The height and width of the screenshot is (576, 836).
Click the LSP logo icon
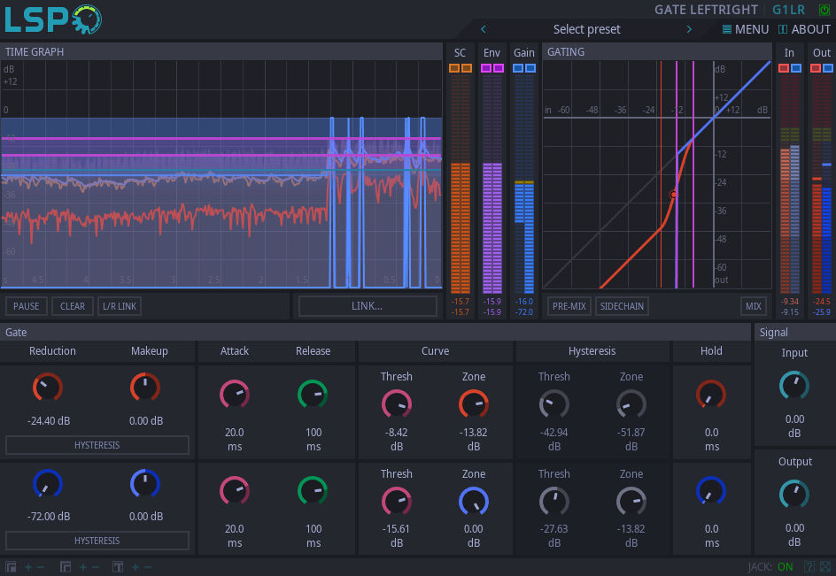pyautogui.click(x=51, y=19)
